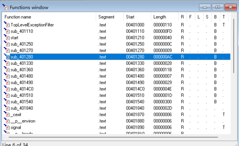Select the sub_401490 function name
The width and height of the screenshot is (239, 146).
(x=22, y=82)
